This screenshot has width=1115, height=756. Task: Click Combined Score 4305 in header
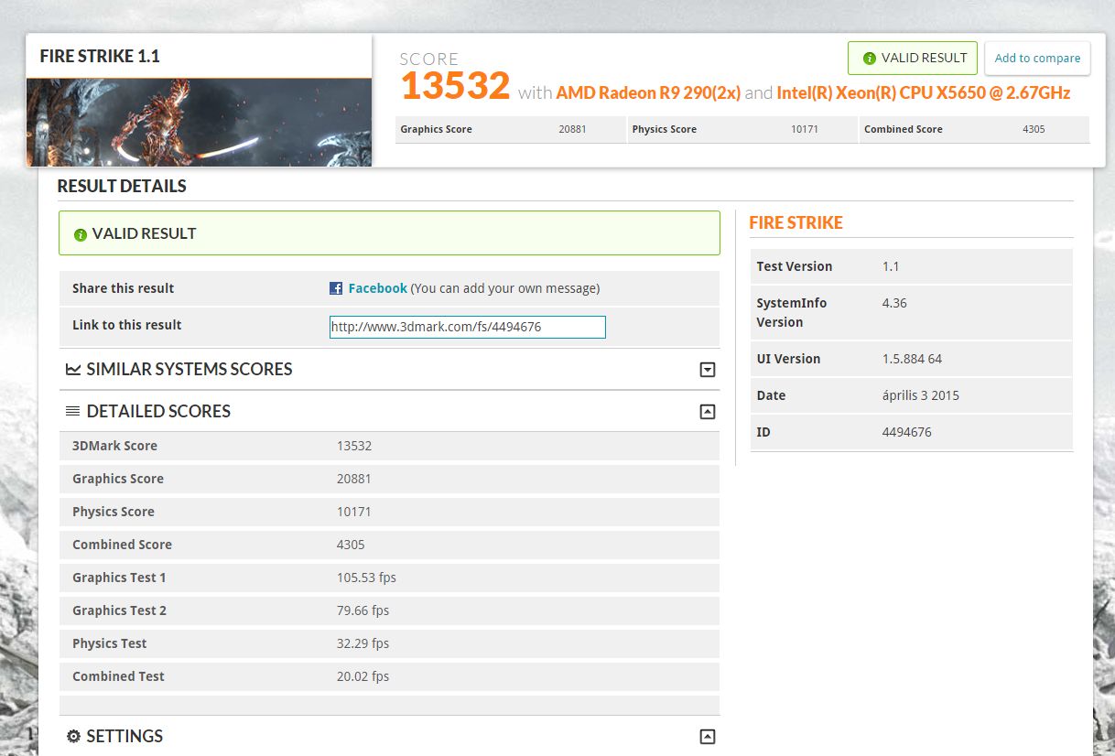975,129
